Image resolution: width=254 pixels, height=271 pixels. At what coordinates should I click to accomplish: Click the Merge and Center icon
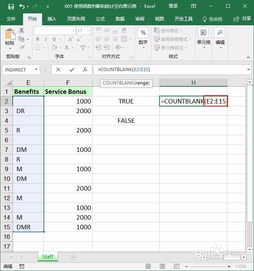(124, 39)
